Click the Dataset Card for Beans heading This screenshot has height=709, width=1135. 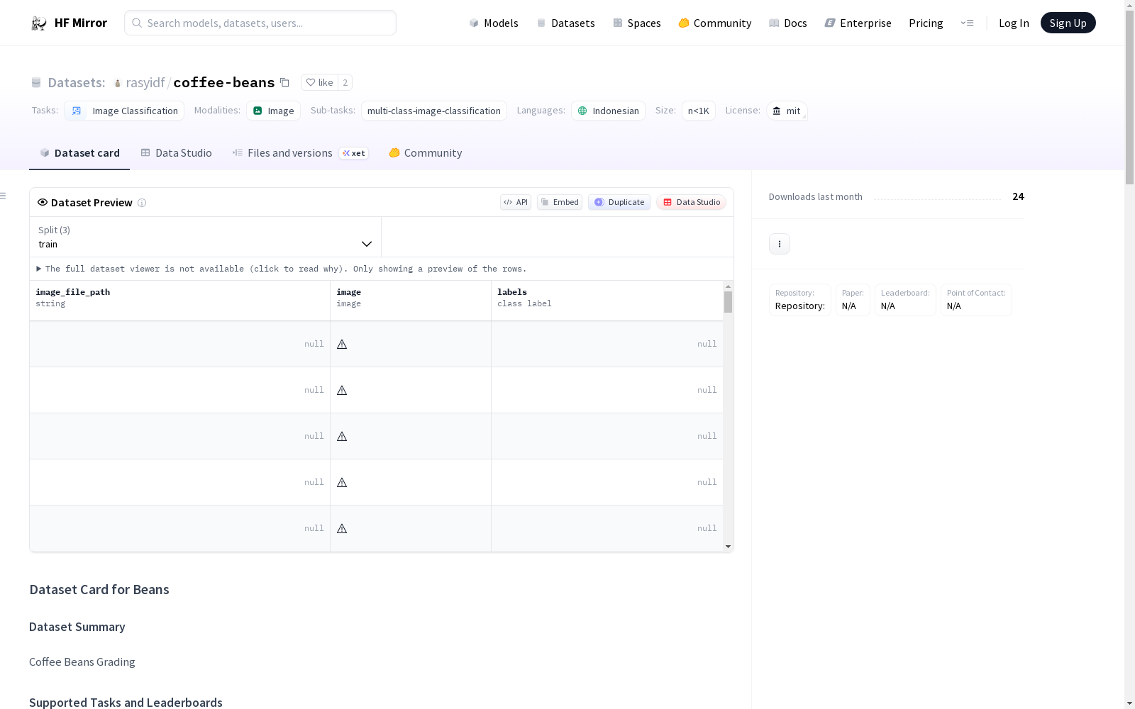[99, 589]
